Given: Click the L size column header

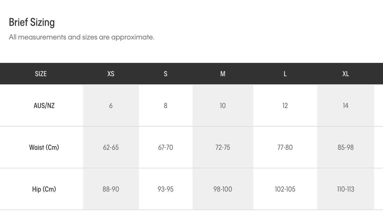Looking at the screenshot, I should (x=285, y=74).
